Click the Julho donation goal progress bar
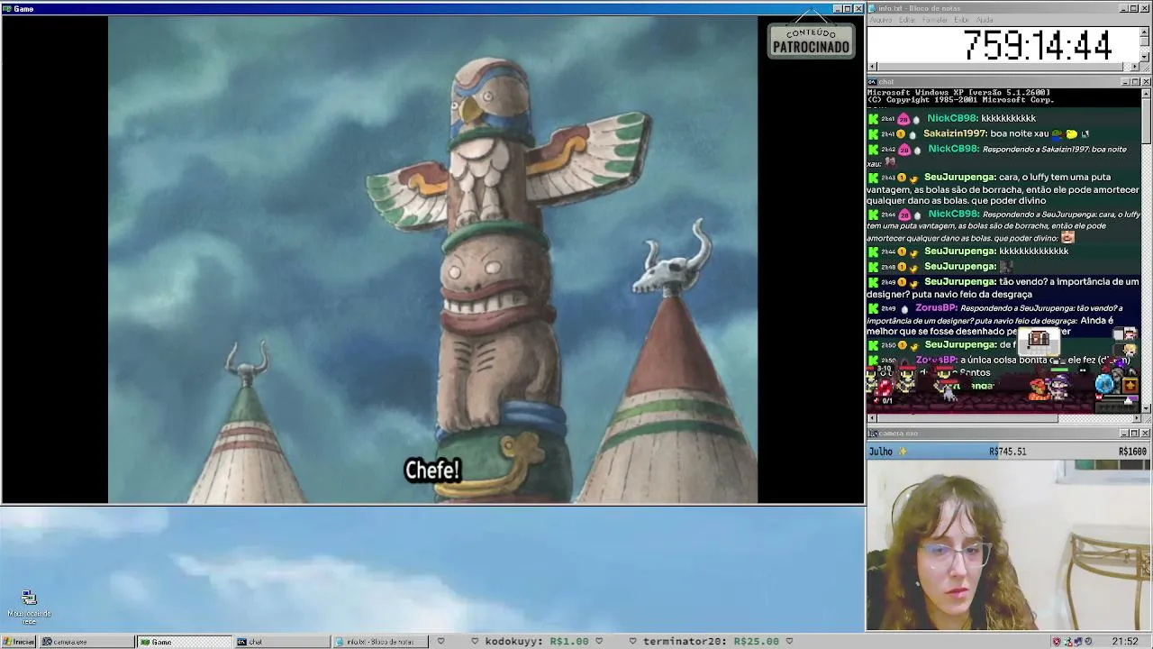The width and height of the screenshot is (1153, 649). [x=1008, y=451]
